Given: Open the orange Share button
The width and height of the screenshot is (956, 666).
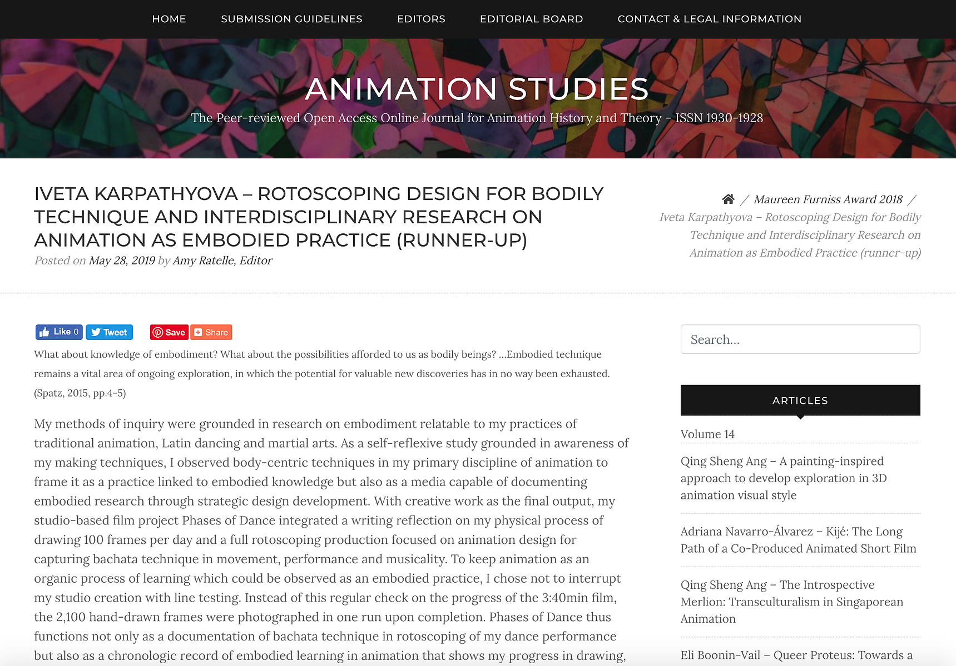Looking at the screenshot, I should [211, 332].
